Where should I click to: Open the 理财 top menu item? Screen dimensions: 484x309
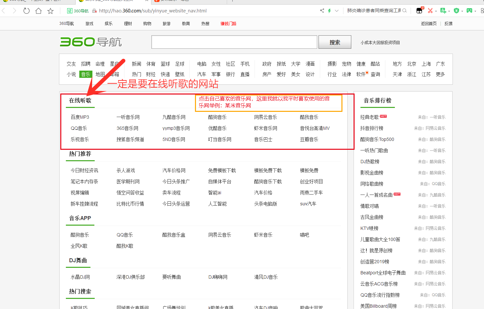point(128,24)
